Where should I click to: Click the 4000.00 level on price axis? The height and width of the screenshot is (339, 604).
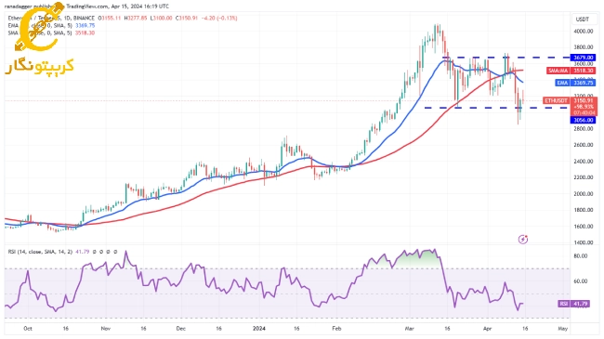pyautogui.click(x=584, y=32)
